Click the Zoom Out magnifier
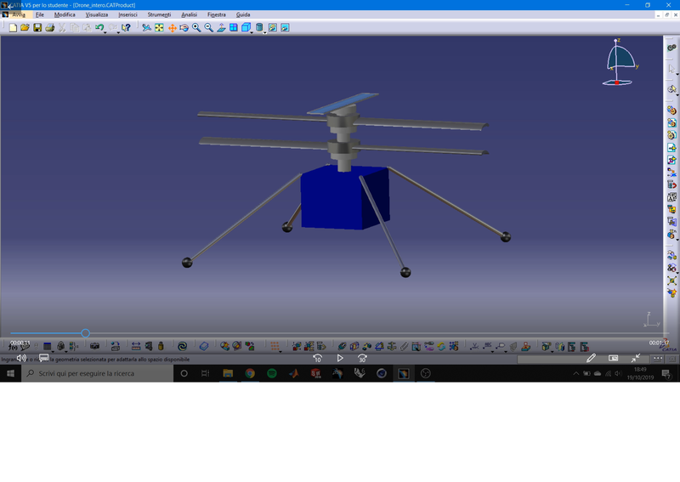Image resolution: width=680 pixels, height=482 pixels. click(209, 28)
